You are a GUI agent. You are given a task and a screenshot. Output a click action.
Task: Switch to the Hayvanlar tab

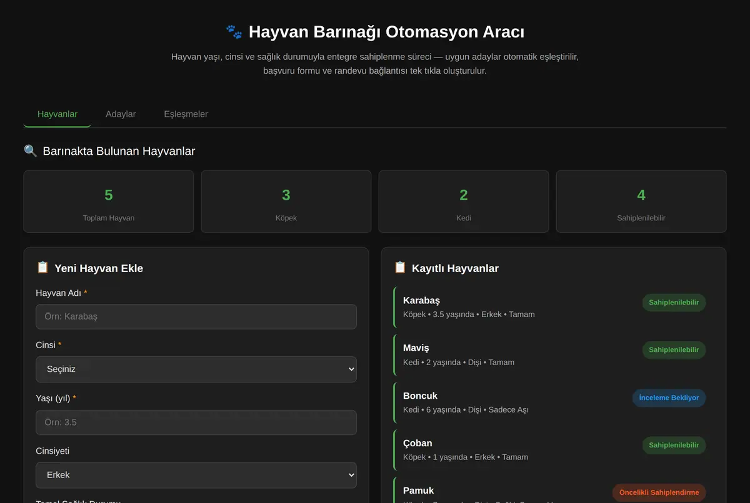(57, 114)
